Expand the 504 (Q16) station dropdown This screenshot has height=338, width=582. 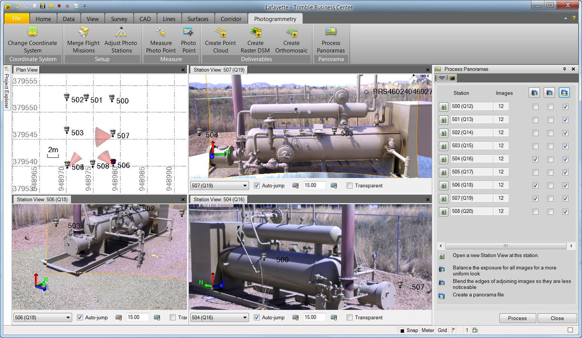tap(244, 318)
